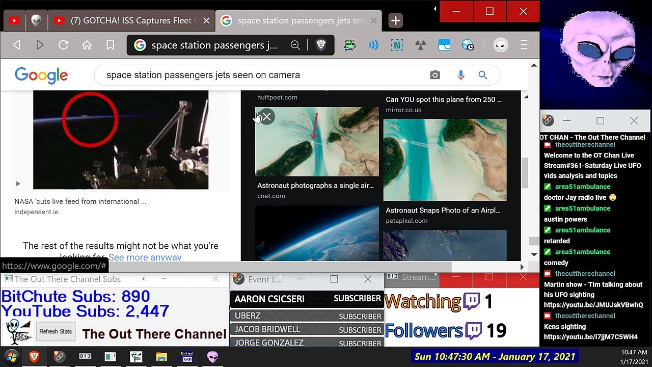
Task: Open the green frog extension
Action: point(350,45)
